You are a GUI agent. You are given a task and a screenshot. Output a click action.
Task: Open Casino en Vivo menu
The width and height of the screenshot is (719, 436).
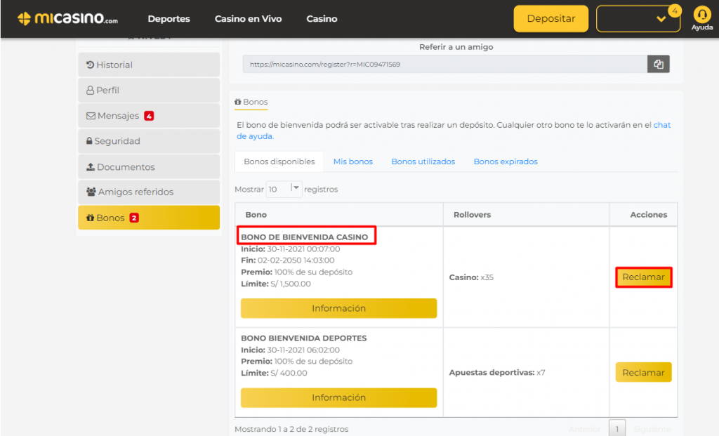248,19
